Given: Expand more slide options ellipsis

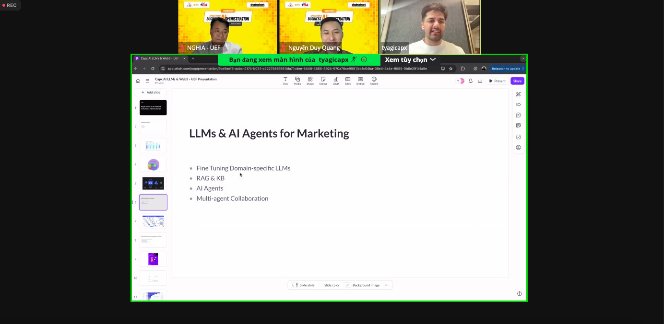Looking at the screenshot, I should click(x=386, y=285).
